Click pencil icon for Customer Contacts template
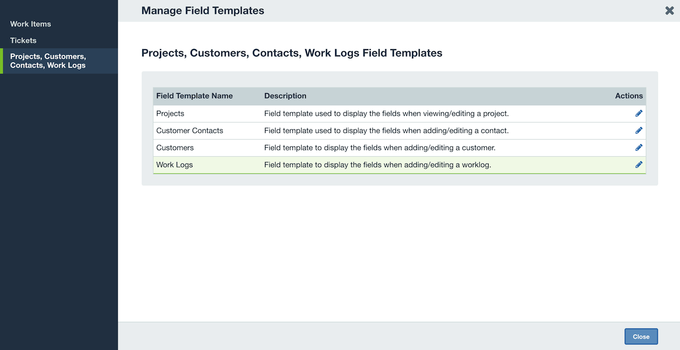Viewport: 680px width, 350px height. (x=639, y=130)
